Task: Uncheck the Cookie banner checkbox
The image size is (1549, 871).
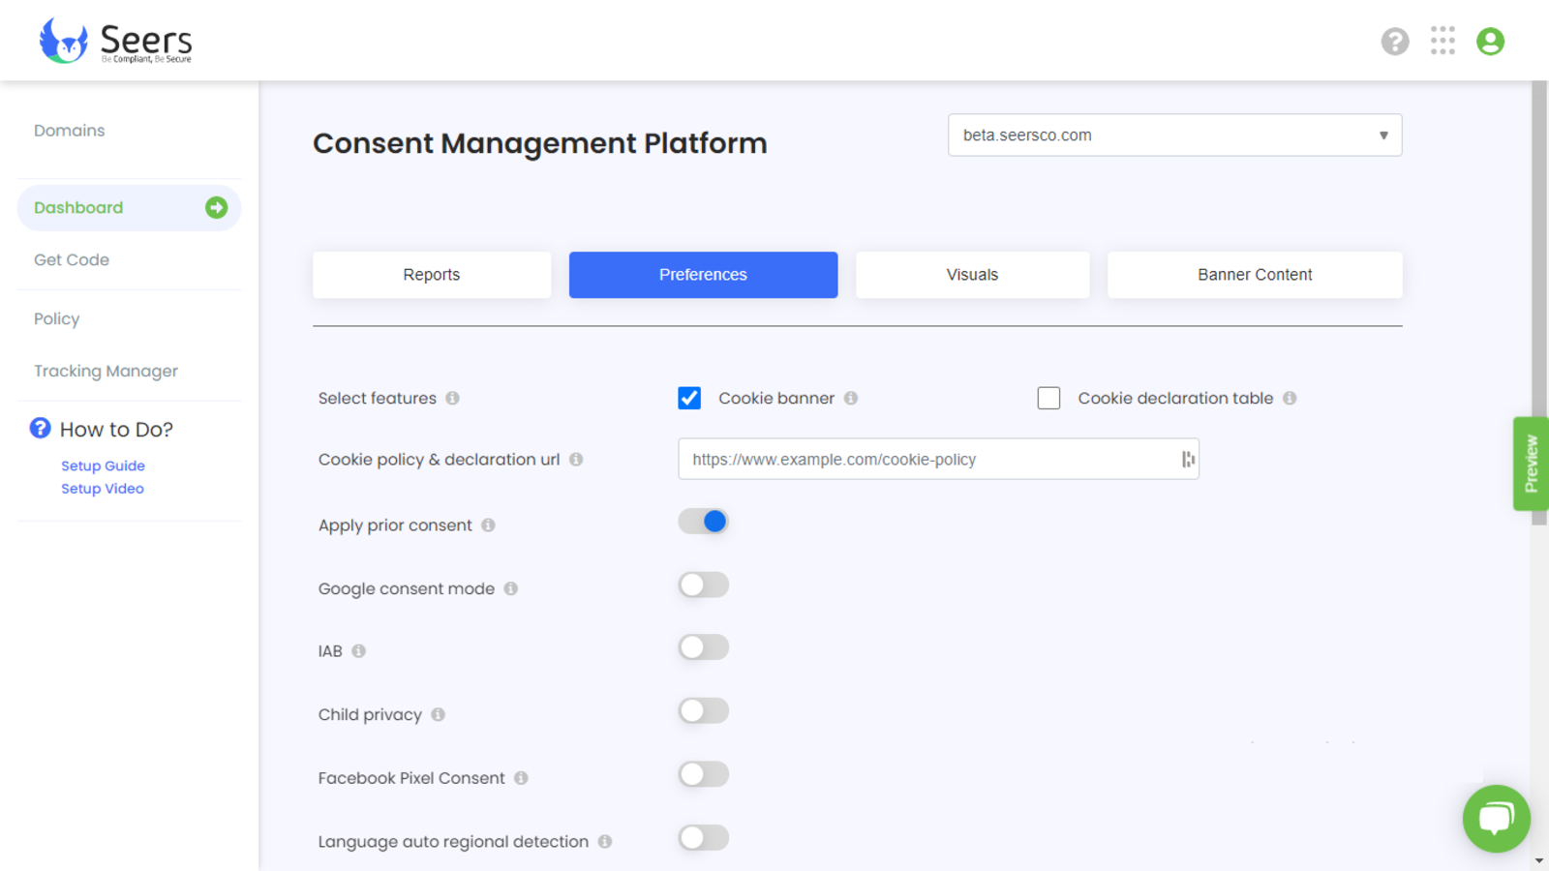Action: [x=689, y=398]
